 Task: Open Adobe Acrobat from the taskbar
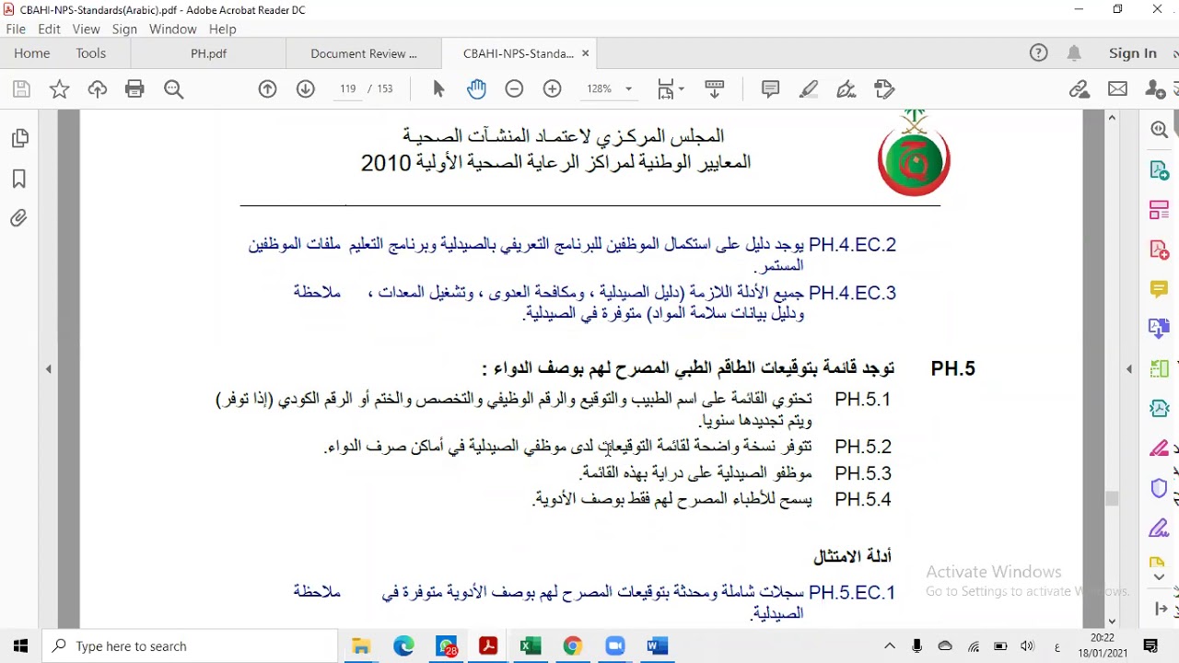488,646
